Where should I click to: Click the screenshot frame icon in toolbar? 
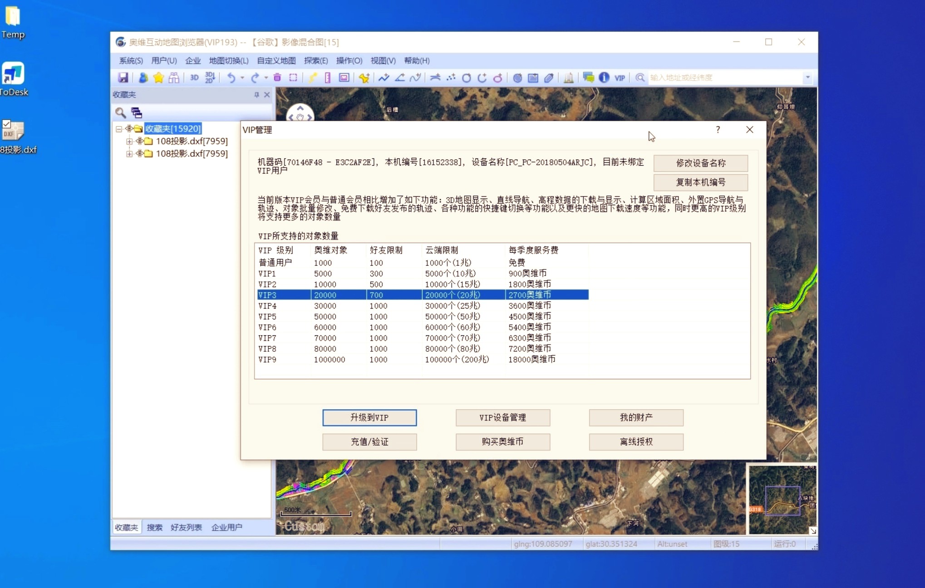[344, 78]
